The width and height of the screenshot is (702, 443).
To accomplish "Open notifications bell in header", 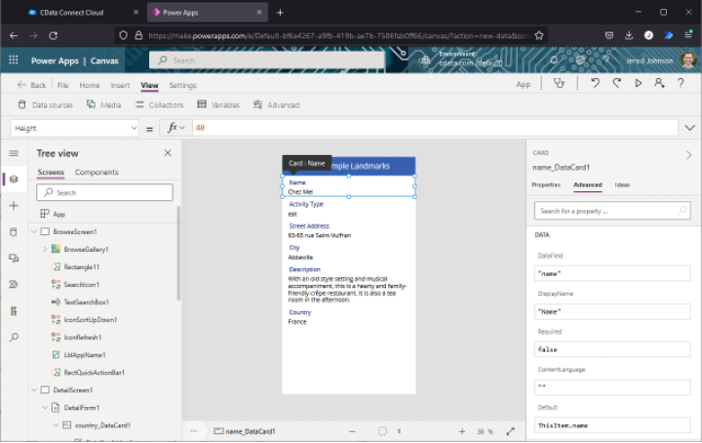I will (x=554, y=60).
